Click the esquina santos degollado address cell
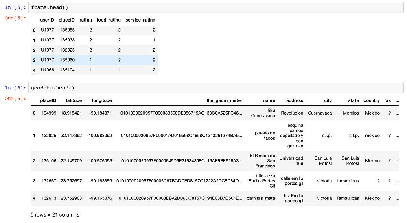Screen dimensions: 407x223 tap(291, 135)
